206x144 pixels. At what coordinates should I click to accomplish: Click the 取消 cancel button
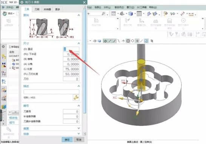point(79,139)
